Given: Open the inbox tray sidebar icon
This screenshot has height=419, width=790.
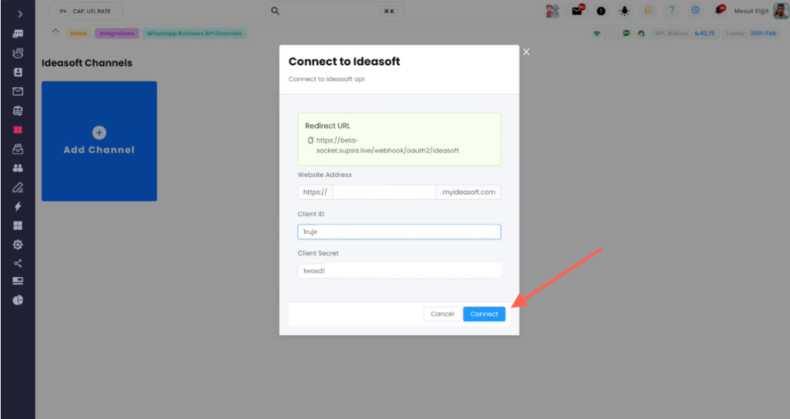Looking at the screenshot, I should [18, 149].
